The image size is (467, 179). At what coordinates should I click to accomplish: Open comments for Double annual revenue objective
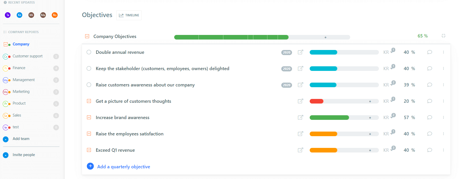pos(430,52)
